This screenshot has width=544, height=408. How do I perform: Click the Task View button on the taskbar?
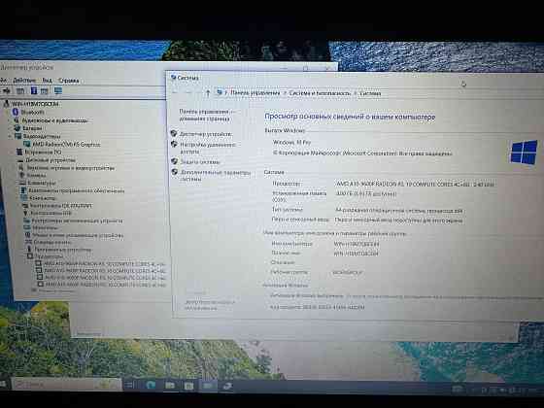click(130, 385)
